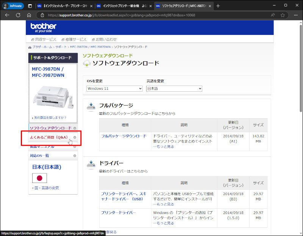
Task: Open the プリンタードライバー link
Action: (x=119, y=213)
